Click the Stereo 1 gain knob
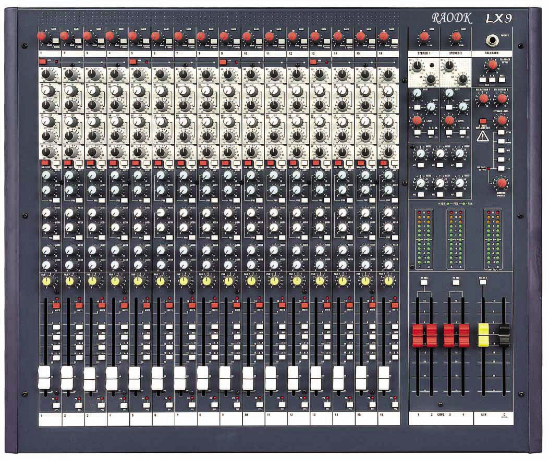Image resolution: width=549 pixels, height=461 pixels. [x=424, y=36]
